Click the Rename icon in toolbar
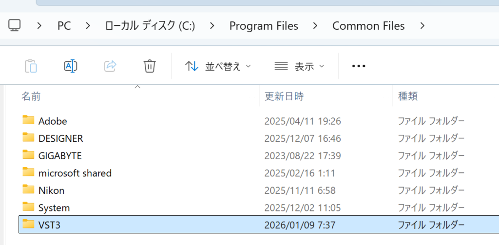The image size is (499, 245). click(x=71, y=66)
